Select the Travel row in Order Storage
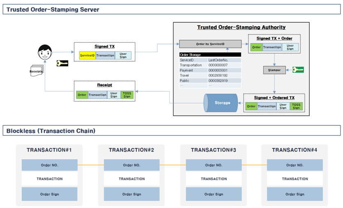This screenshot has height=208, width=343. 210,76
